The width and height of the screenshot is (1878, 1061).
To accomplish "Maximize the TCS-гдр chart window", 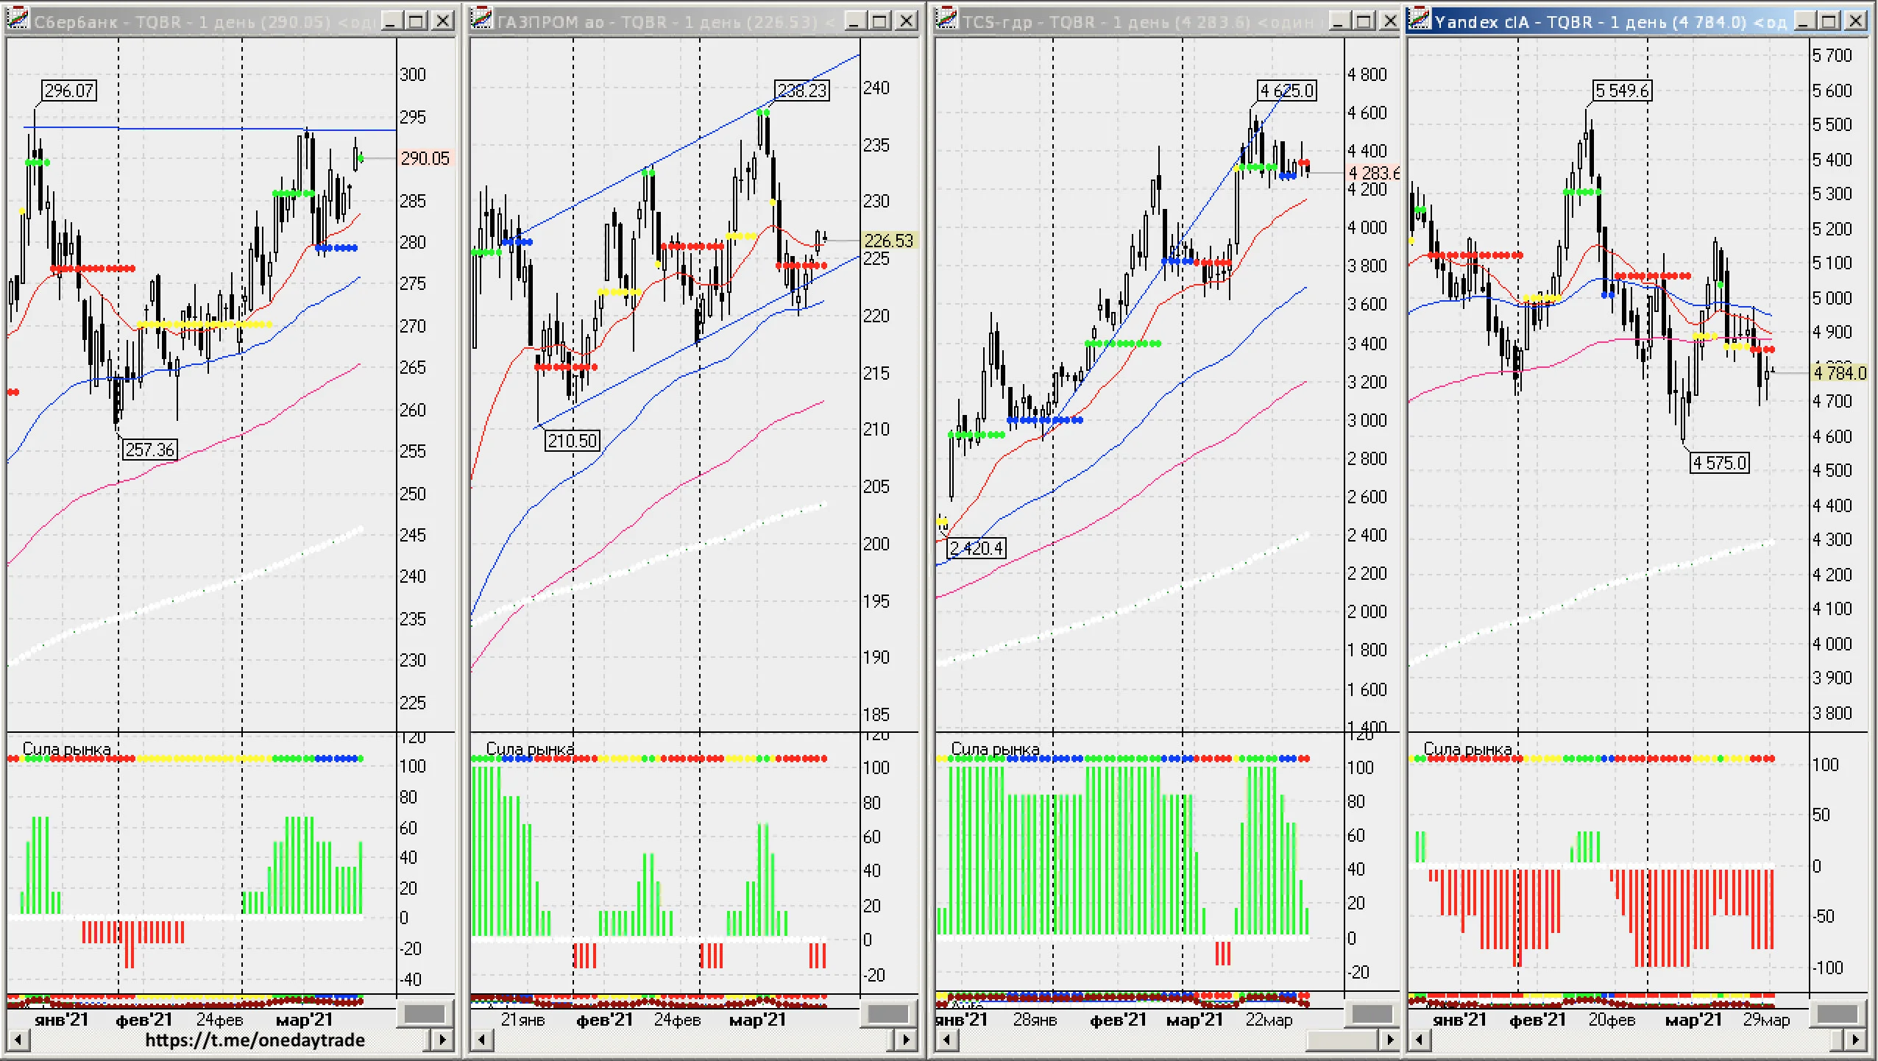I will coord(1364,21).
